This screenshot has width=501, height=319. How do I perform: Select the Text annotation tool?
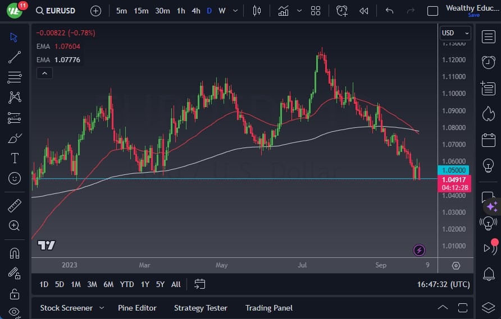click(15, 158)
